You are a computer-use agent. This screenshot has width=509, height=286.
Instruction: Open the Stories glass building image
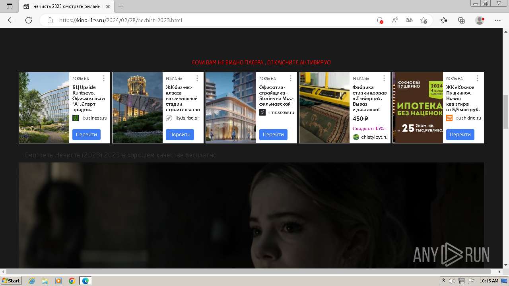click(x=231, y=108)
